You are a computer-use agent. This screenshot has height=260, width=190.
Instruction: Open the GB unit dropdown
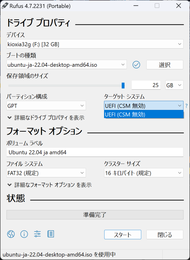click(174, 85)
